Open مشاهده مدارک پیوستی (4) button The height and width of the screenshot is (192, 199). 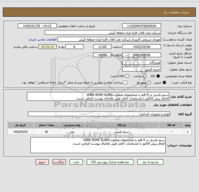pyautogui.click(x=110, y=162)
